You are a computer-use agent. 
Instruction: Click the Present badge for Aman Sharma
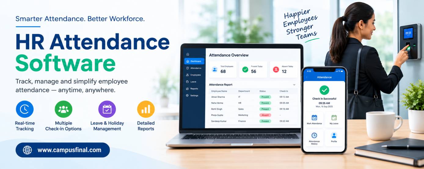[265, 97]
